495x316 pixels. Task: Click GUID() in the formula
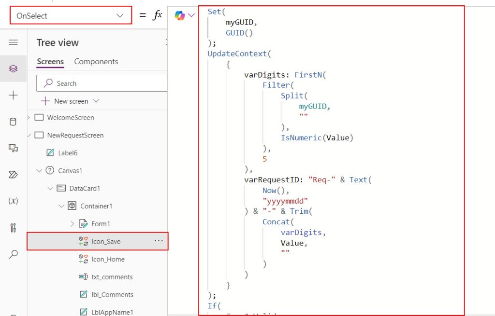tap(239, 33)
